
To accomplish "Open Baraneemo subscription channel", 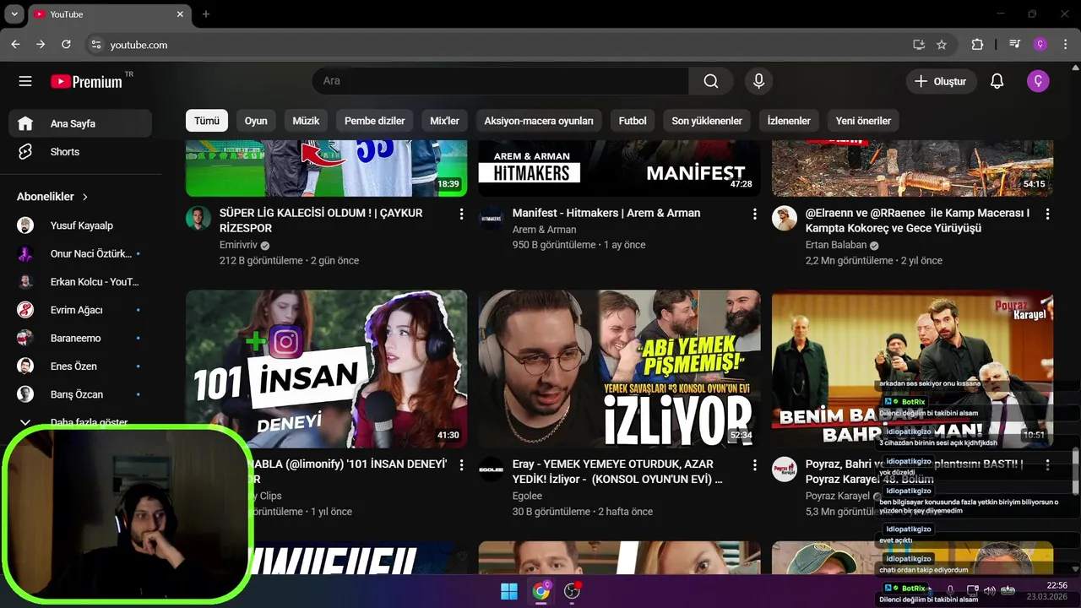I will click(80, 338).
